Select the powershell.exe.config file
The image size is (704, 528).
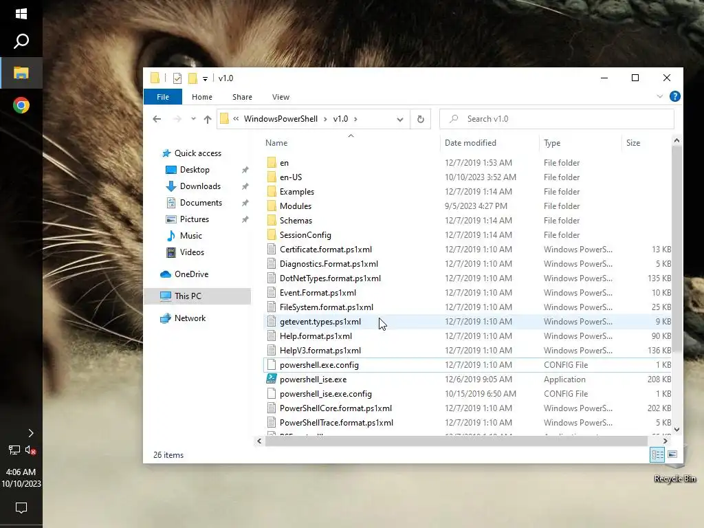click(319, 365)
